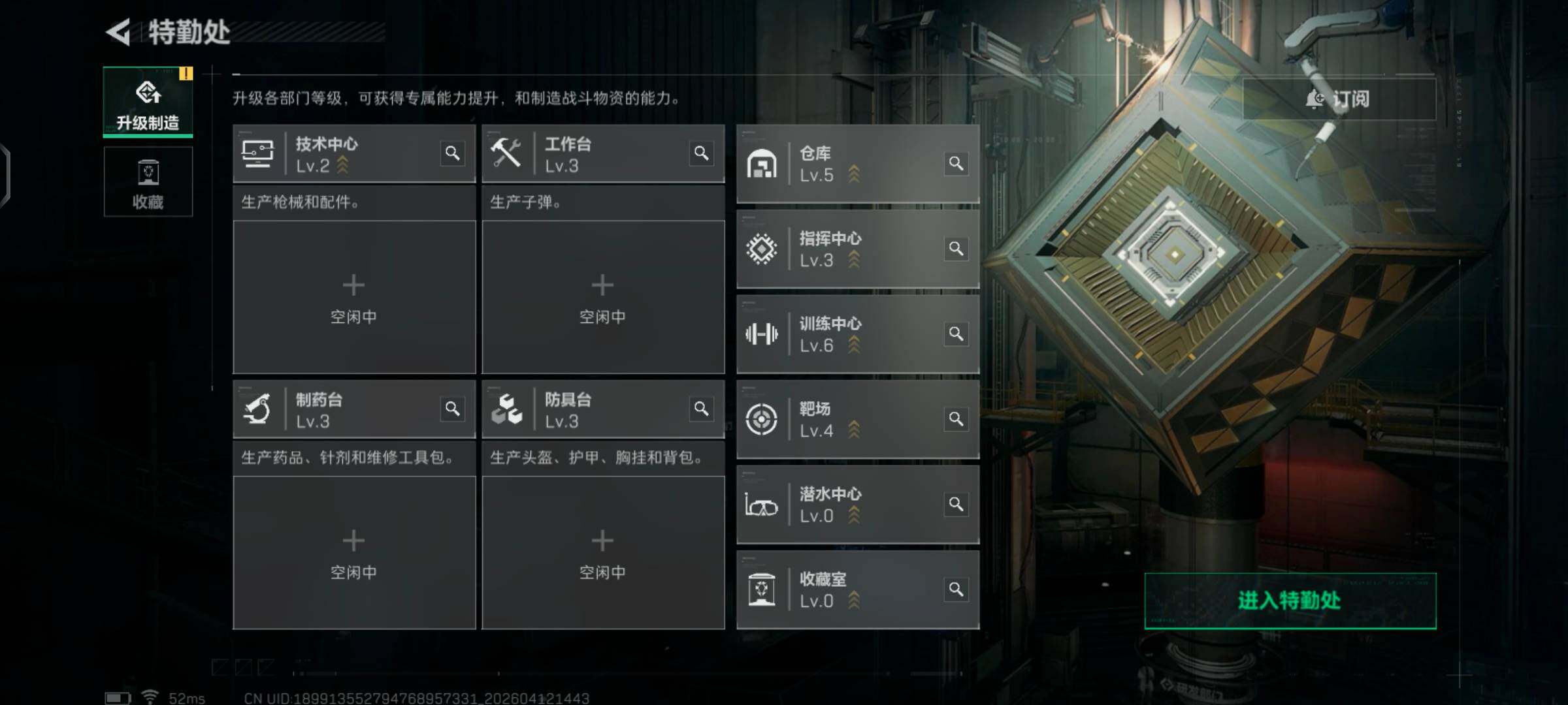Image resolution: width=1568 pixels, height=705 pixels.
Task: Click the 指挥中心 magnifier icon
Action: (956, 249)
